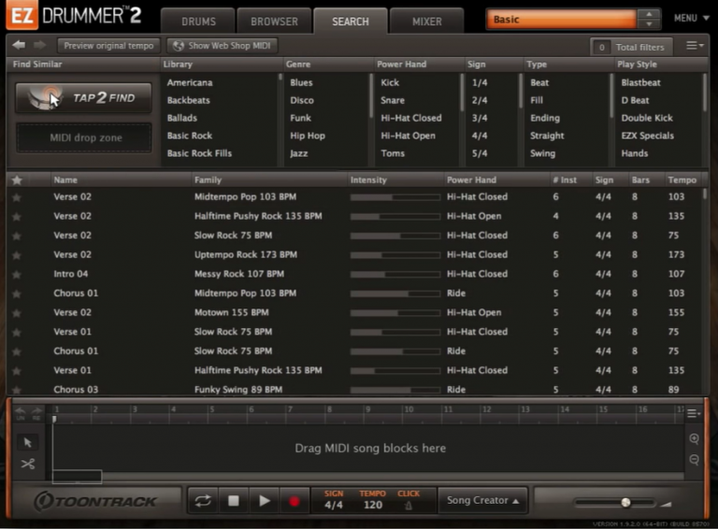The image size is (718, 529).
Task: Click the Tap 2 Find button
Action: tap(83, 98)
